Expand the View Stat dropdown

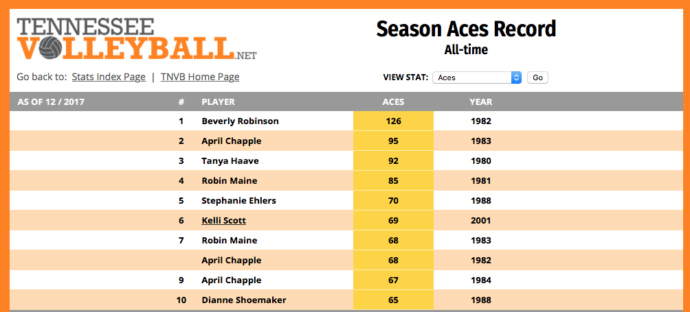click(477, 77)
